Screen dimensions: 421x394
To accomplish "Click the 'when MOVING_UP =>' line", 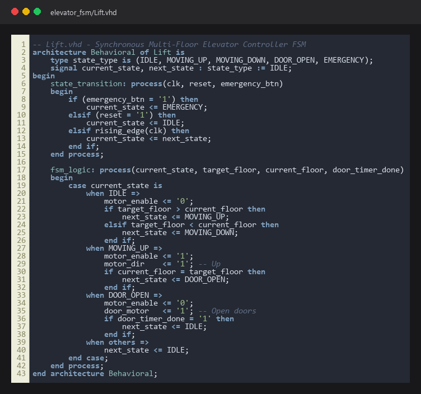I will (x=124, y=248).
